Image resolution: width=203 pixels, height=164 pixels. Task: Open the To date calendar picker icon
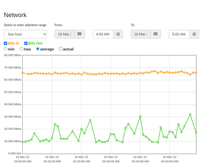coord(155,34)
